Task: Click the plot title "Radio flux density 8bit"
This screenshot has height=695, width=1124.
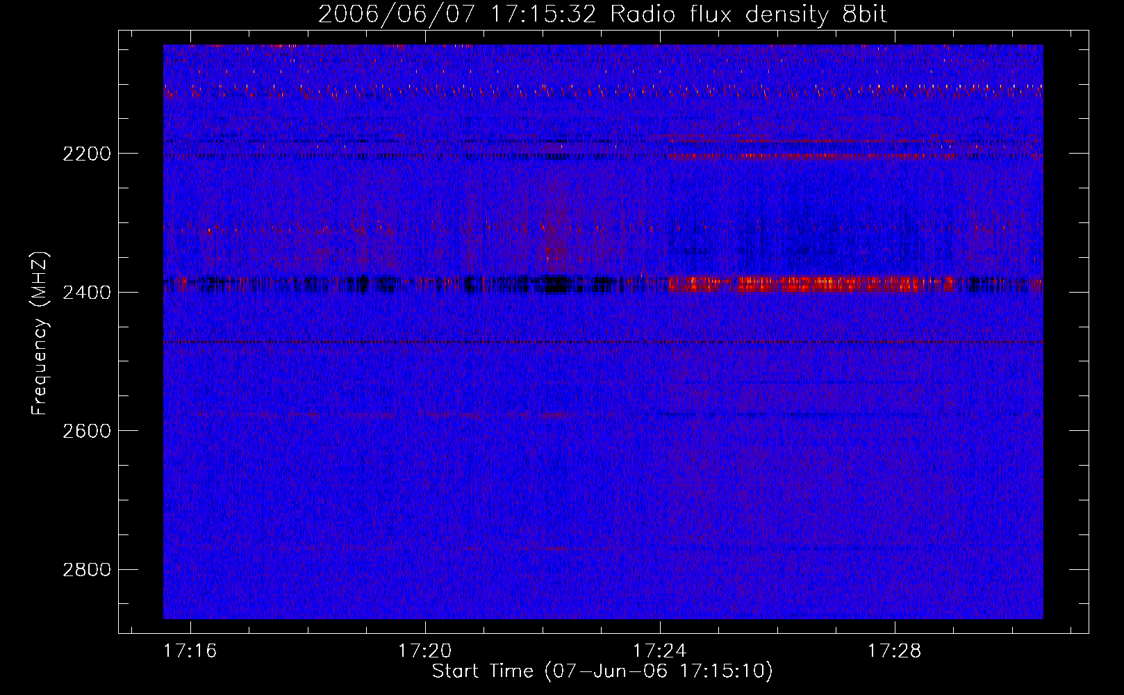Action: (748, 15)
